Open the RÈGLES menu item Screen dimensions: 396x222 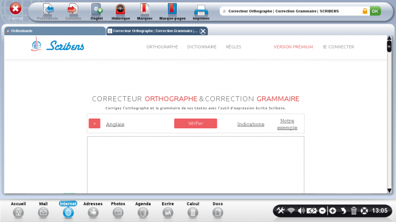coord(233,47)
